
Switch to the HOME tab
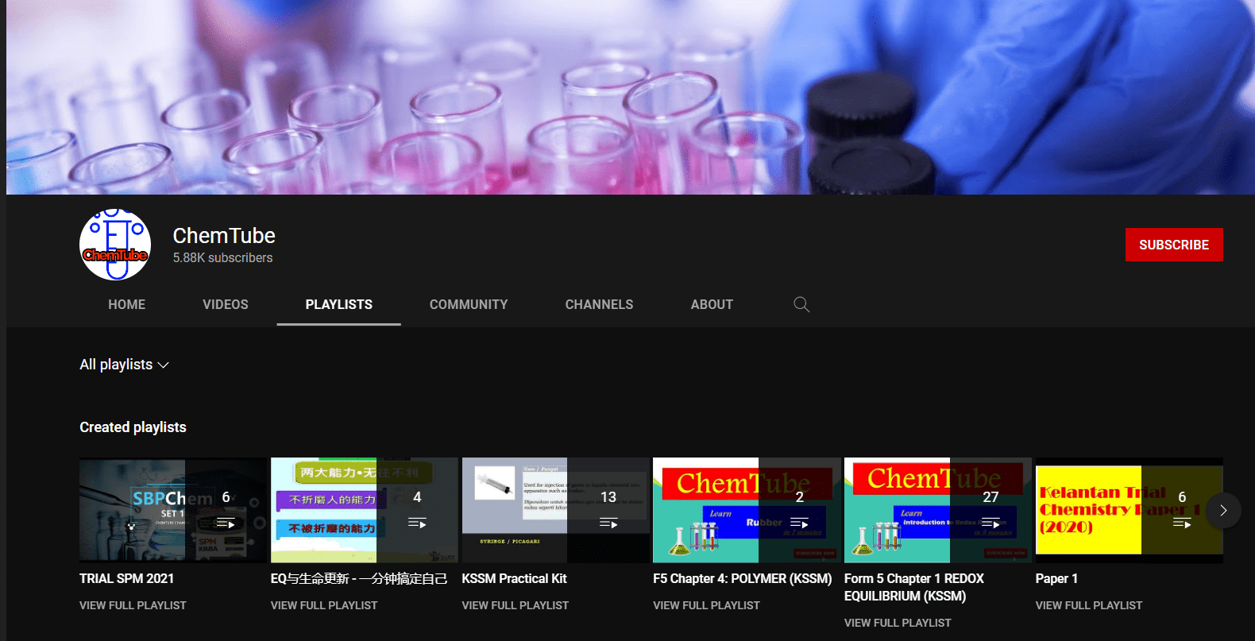[x=127, y=304]
